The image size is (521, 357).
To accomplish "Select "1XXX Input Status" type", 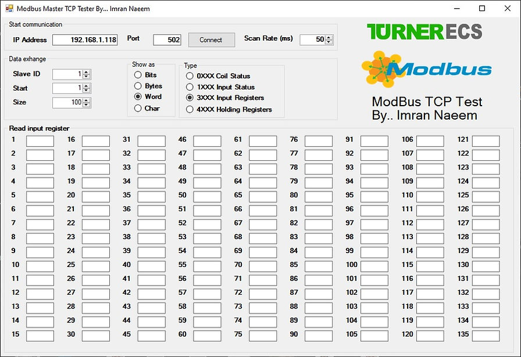I will [190, 86].
